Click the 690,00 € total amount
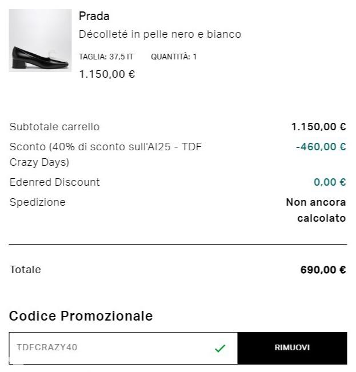The image size is (356, 372). [323, 270]
